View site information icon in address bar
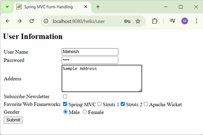This screenshot has width=203, height=135. pos(46,21)
